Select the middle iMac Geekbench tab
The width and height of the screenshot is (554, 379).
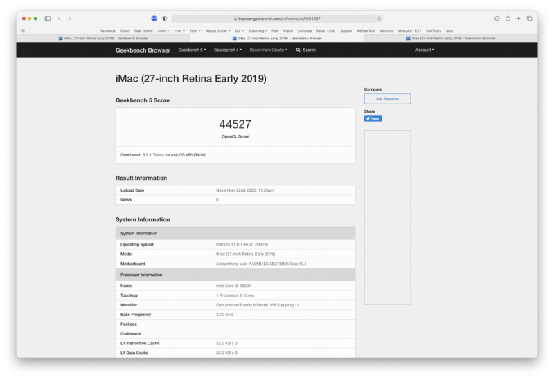click(277, 38)
